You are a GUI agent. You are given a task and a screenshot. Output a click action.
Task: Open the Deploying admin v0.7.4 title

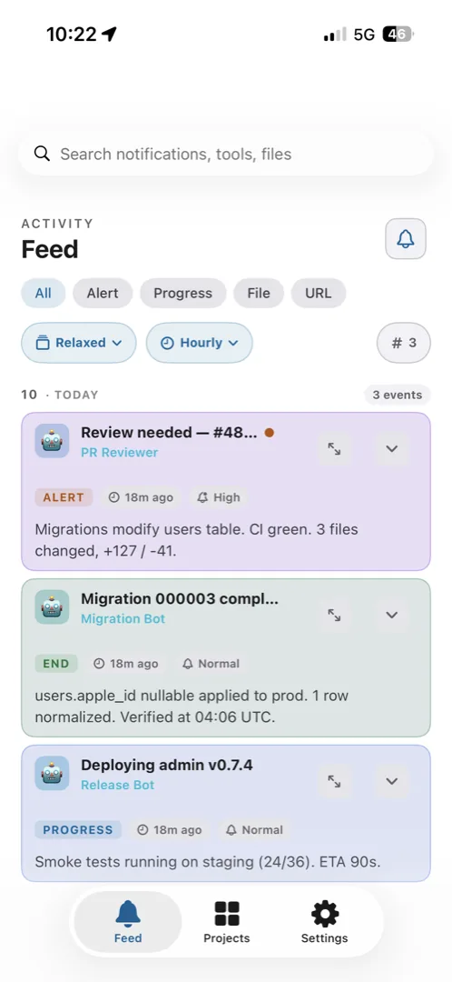(x=167, y=765)
